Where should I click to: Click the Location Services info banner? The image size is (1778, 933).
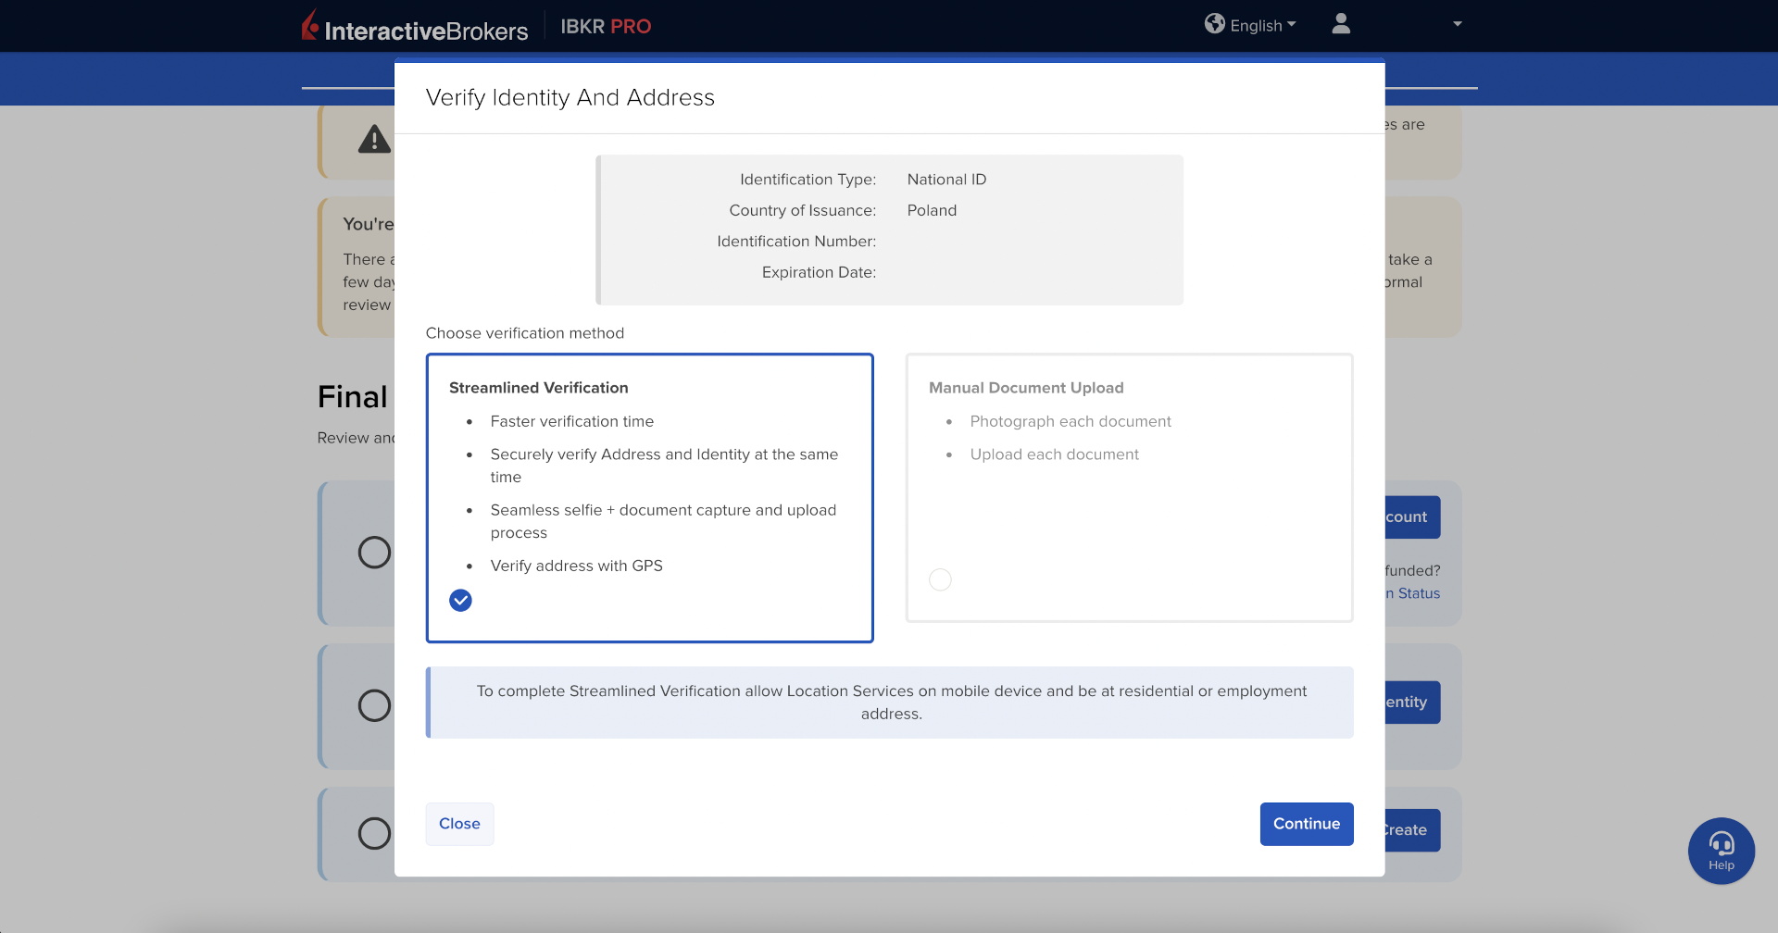click(890, 703)
